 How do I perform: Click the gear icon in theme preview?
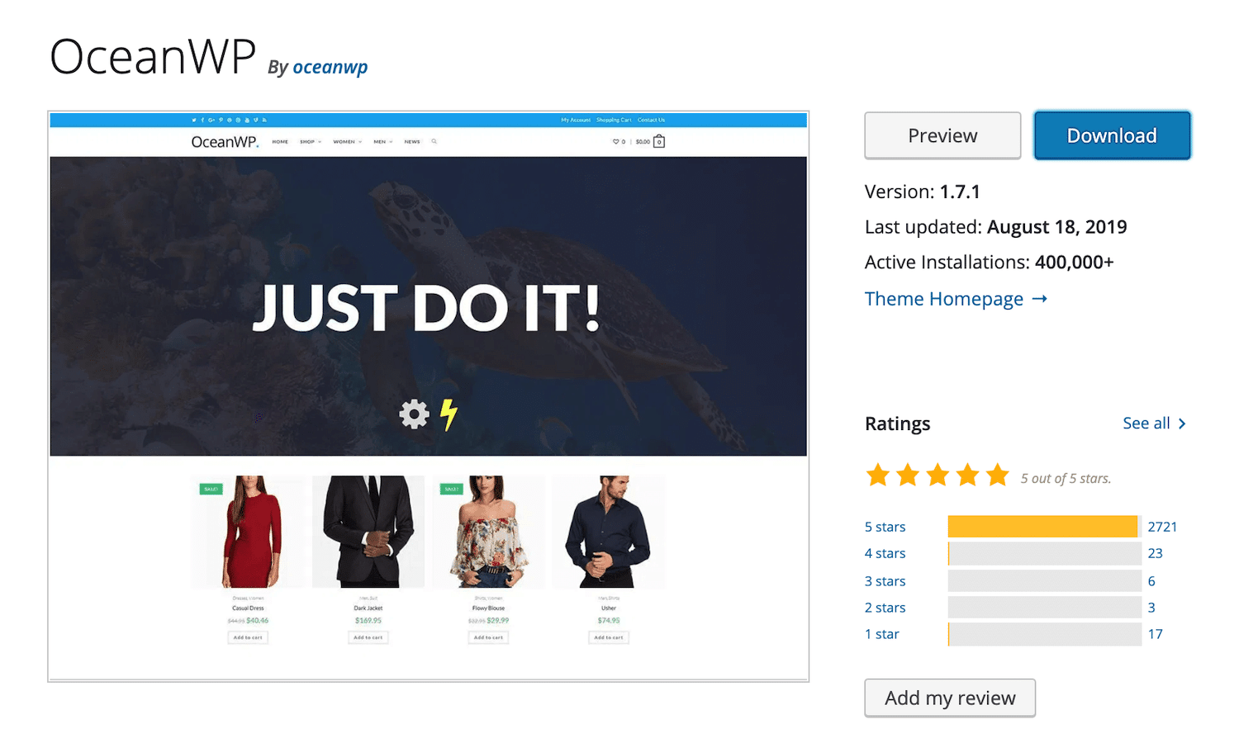click(x=414, y=414)
